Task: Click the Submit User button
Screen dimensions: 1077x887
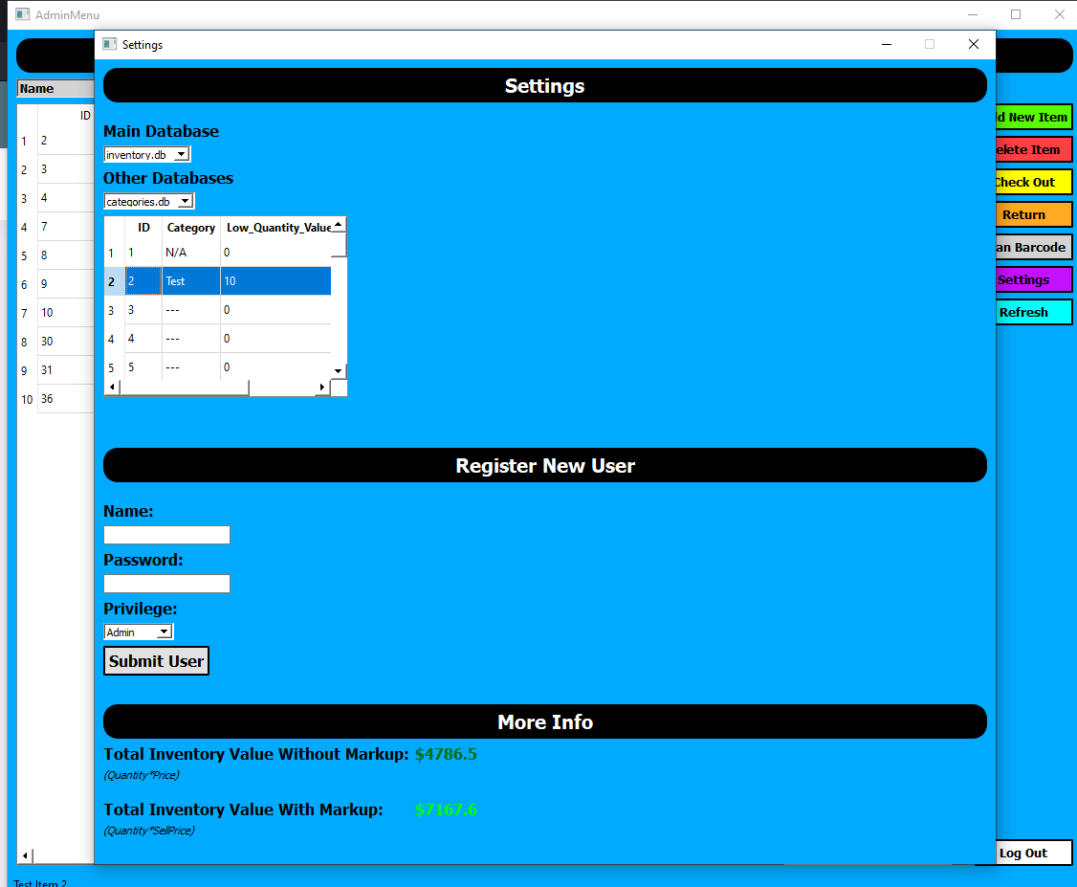Action: (156, 661)
